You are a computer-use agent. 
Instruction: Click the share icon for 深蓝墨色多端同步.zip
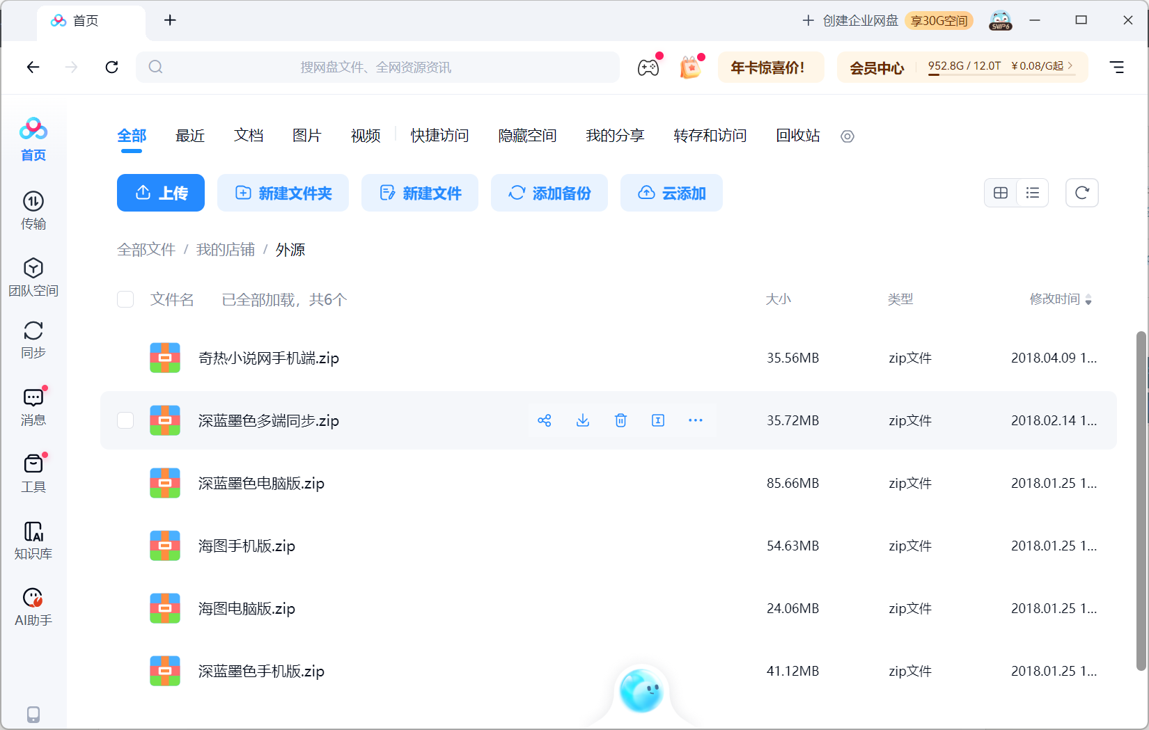545,420
